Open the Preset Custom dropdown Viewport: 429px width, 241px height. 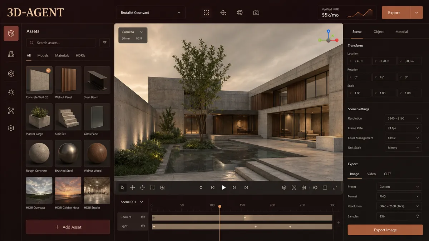tap(399, 187)
